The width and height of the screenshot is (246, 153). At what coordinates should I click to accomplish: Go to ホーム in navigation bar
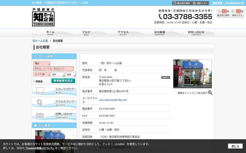pos(50,33)
